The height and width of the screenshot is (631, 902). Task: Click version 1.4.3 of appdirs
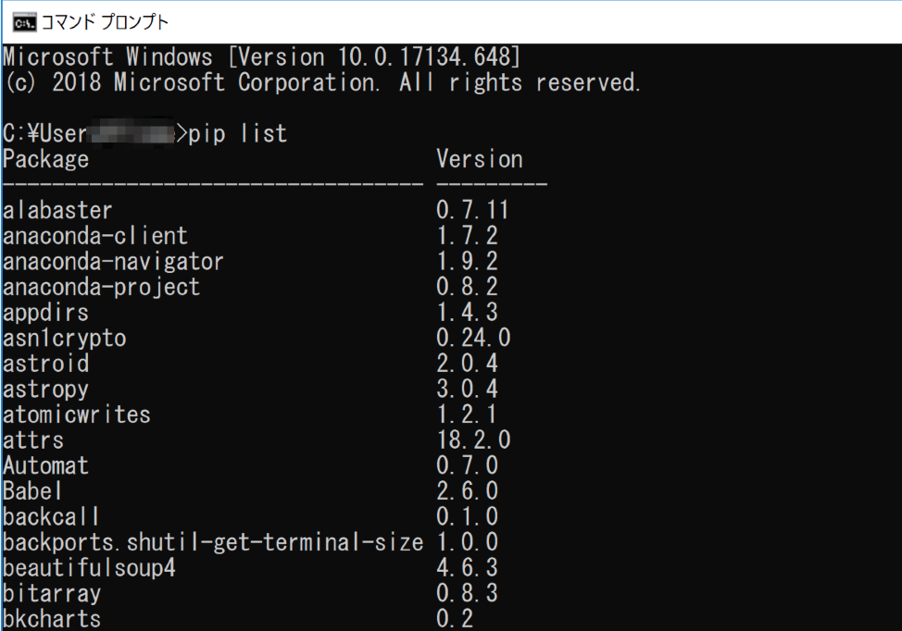[x=467, y=312]
